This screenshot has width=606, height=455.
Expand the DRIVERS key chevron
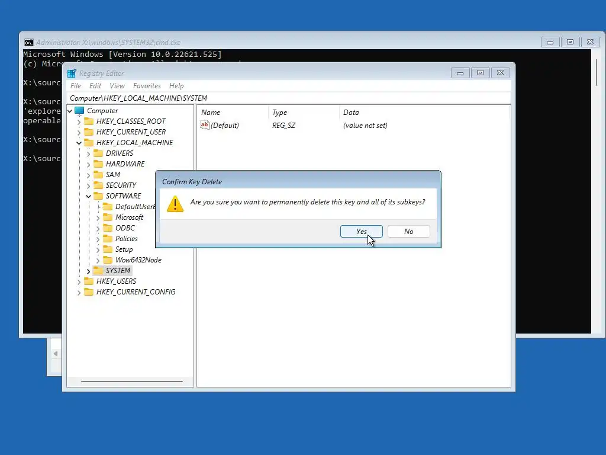(x=89, y=153)
